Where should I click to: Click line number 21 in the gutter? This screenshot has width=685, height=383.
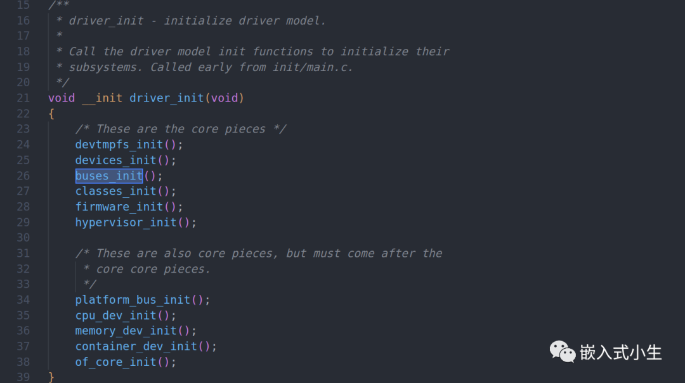pos(23,98)
